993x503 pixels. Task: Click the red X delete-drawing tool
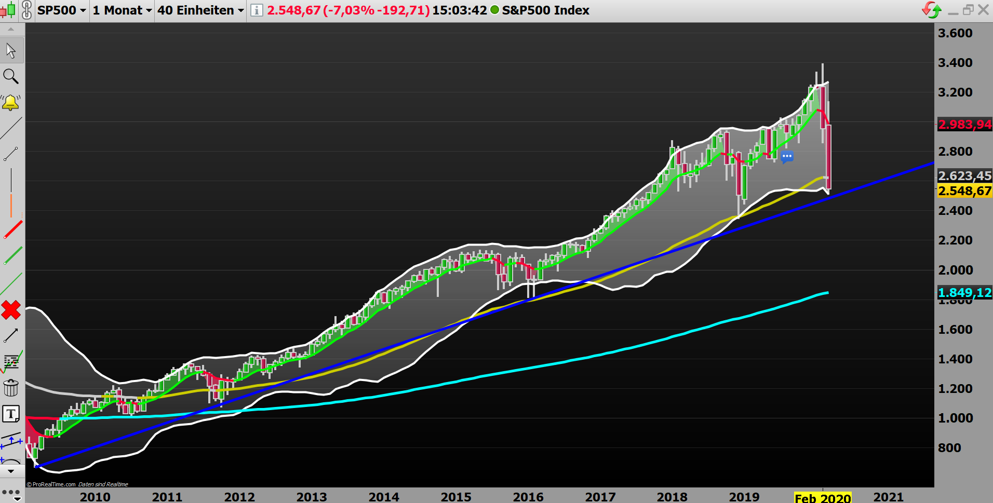coord(11,311)
